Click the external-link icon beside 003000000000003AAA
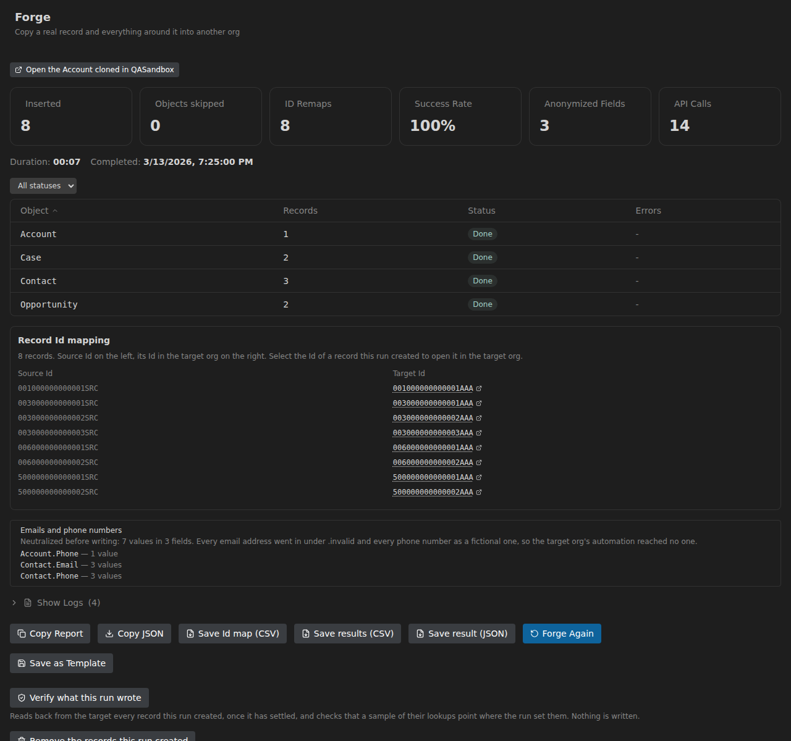The image size is (791, 741). 479,433
